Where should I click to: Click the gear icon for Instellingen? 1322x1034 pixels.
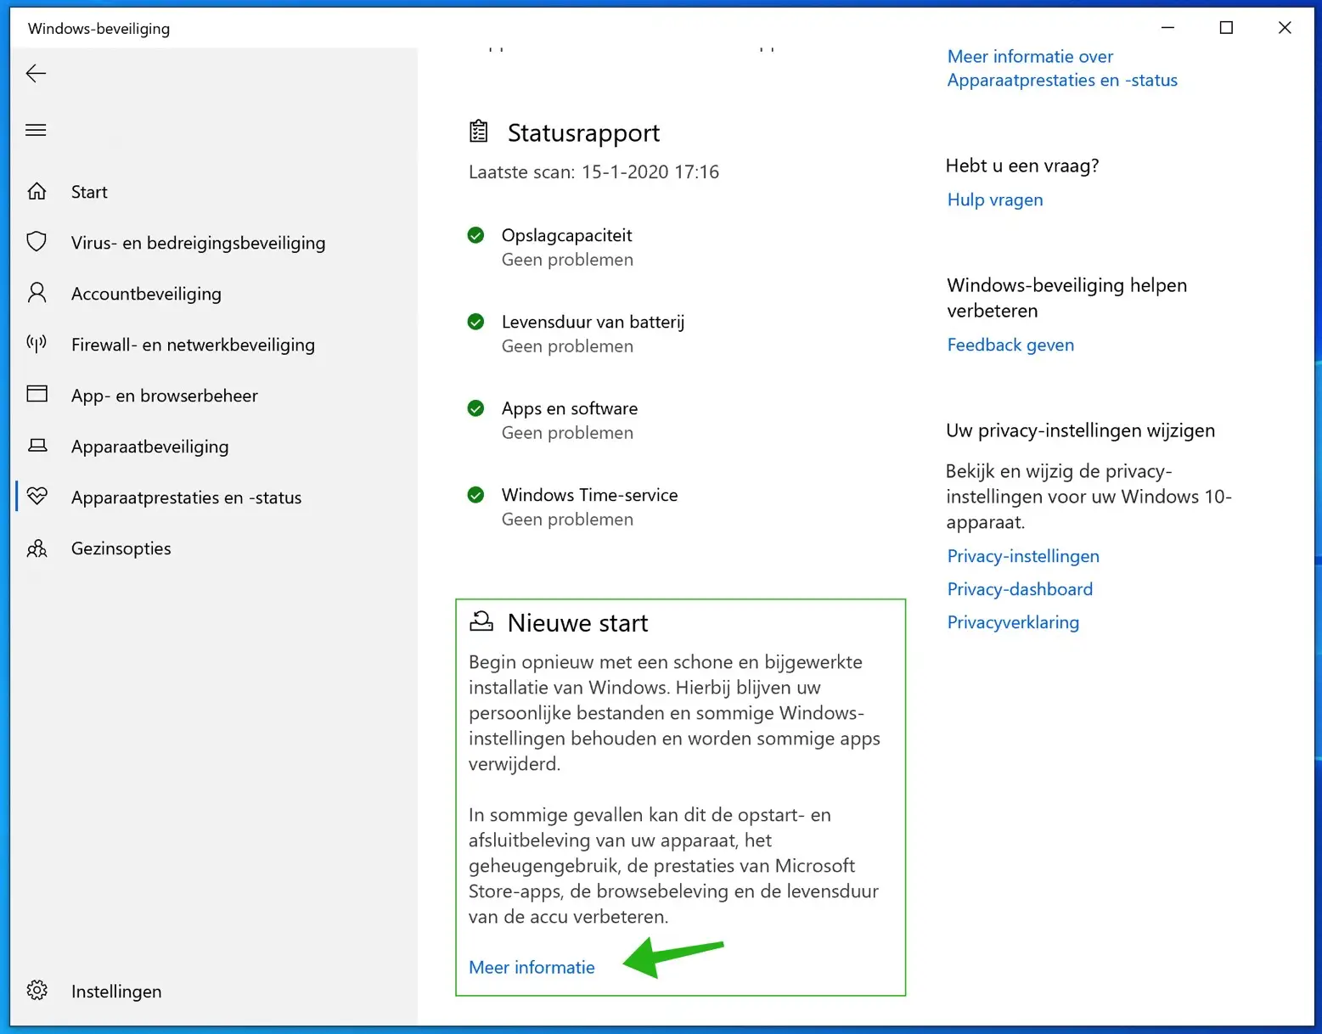pos(37,990)
